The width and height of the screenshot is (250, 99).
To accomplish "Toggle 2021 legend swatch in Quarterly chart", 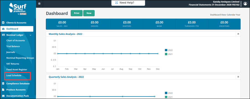I will coord(166,97).
